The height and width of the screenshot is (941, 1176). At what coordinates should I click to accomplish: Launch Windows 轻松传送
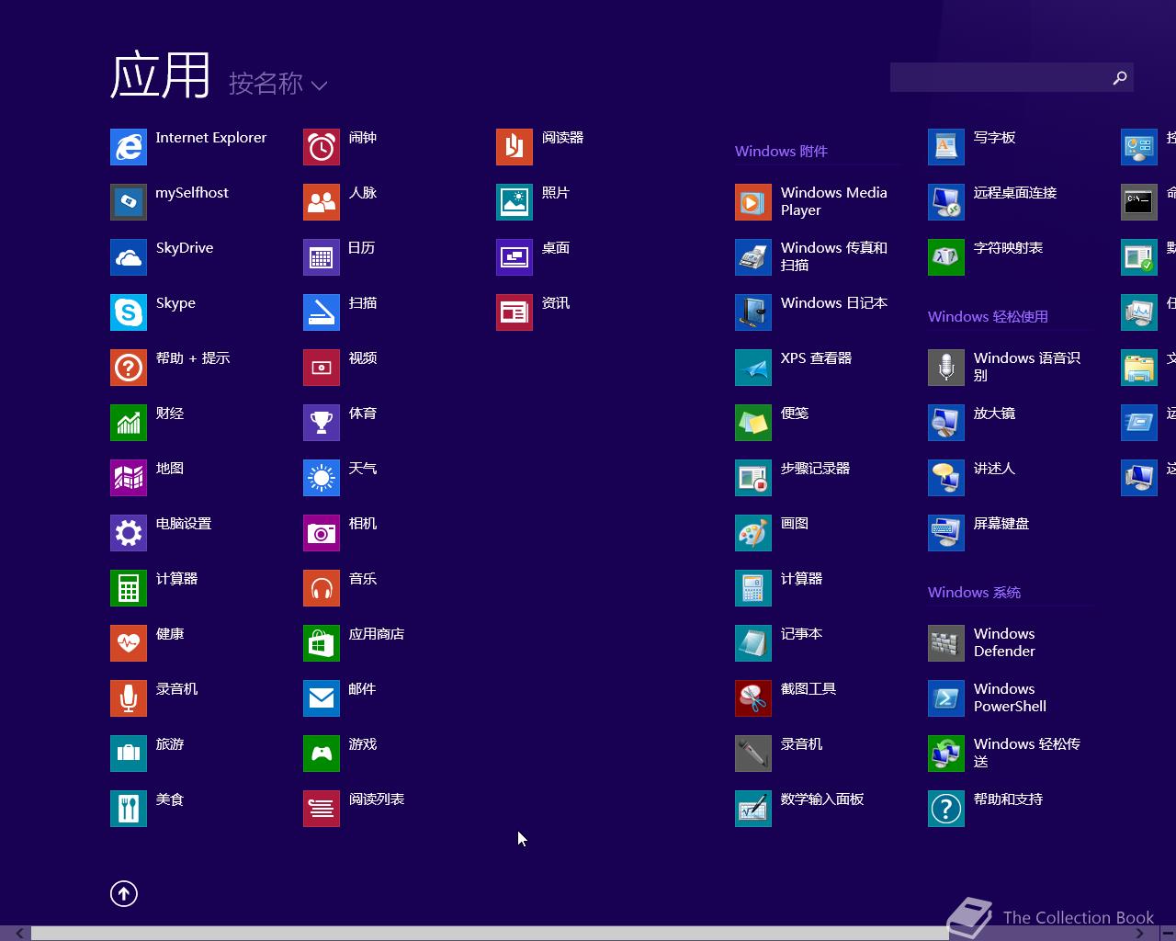(x=946, y=754)
